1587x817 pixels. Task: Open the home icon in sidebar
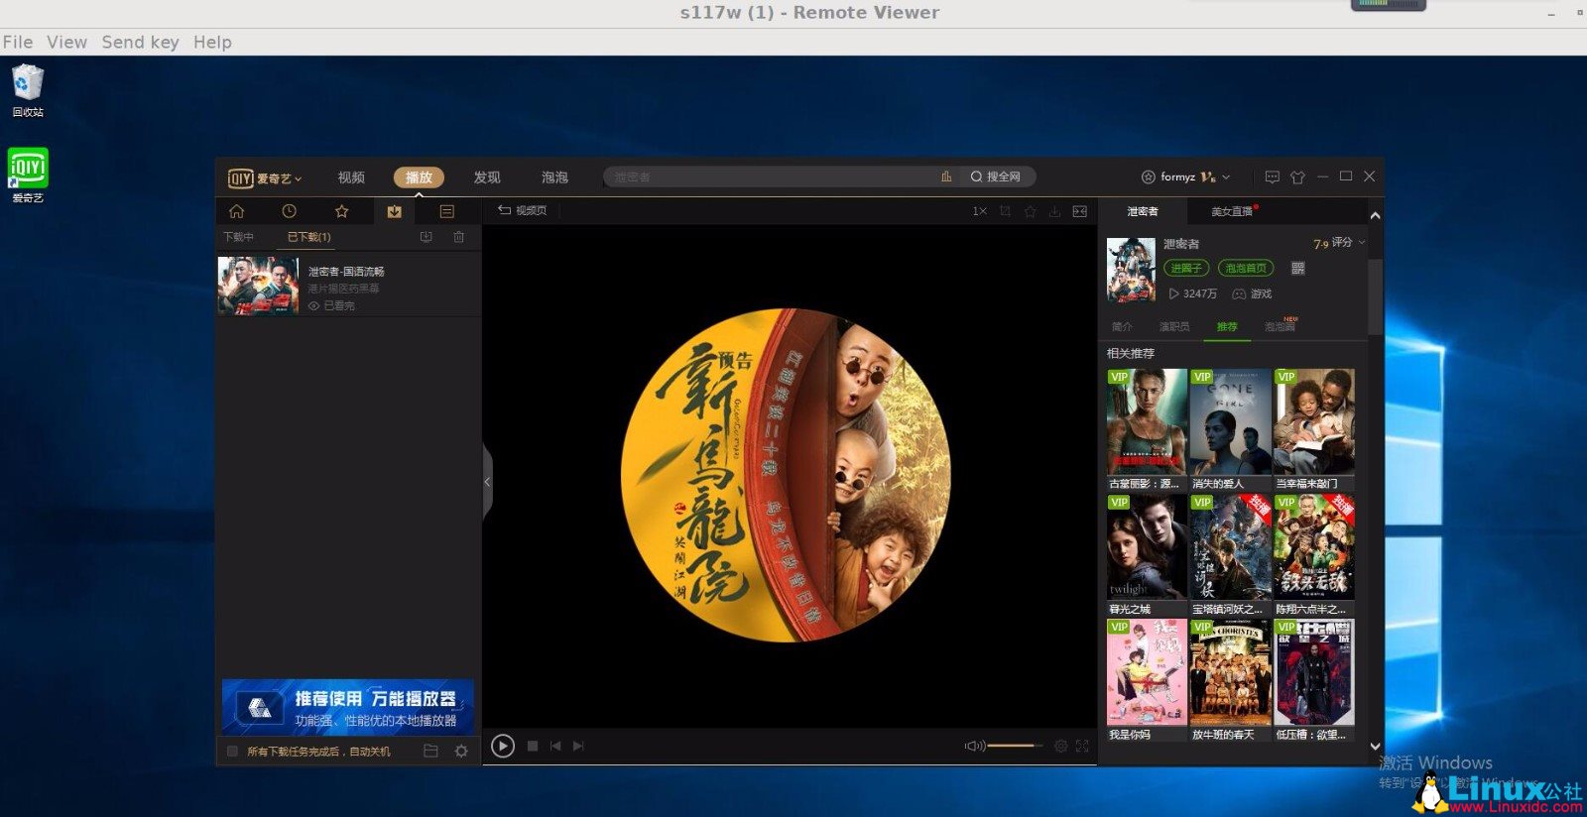(236, 211)
